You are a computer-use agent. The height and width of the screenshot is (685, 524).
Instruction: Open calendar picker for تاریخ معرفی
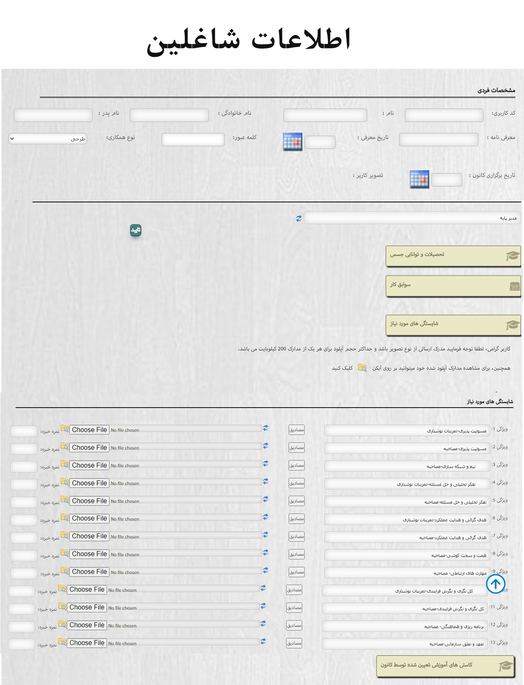tap(292, 142)
